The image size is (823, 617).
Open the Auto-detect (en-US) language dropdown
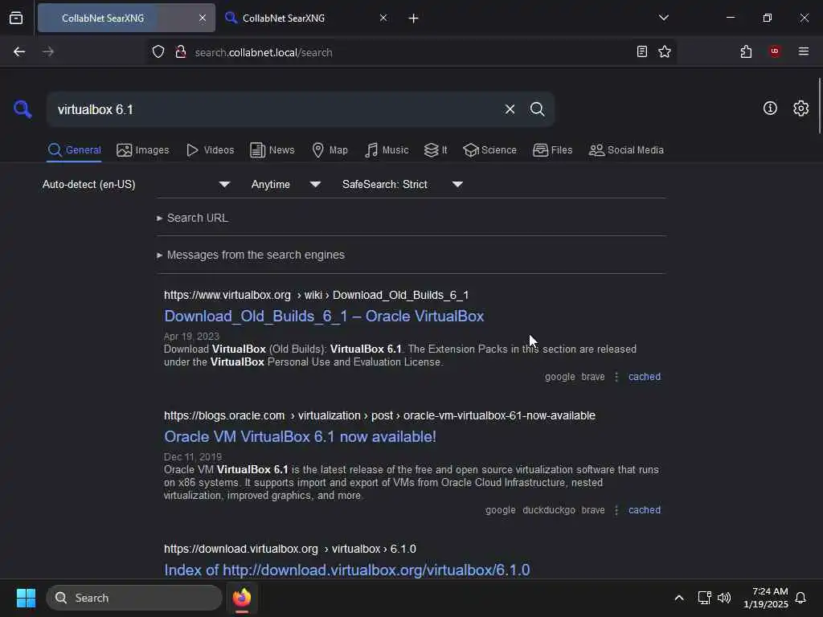(x=136, y=184)
